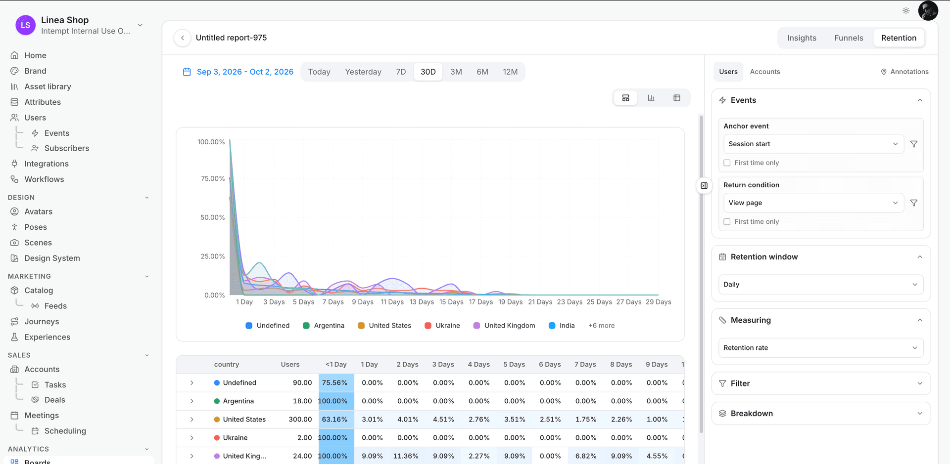Switch to combined chart and table view icon
950x464 pixels.
625,98
